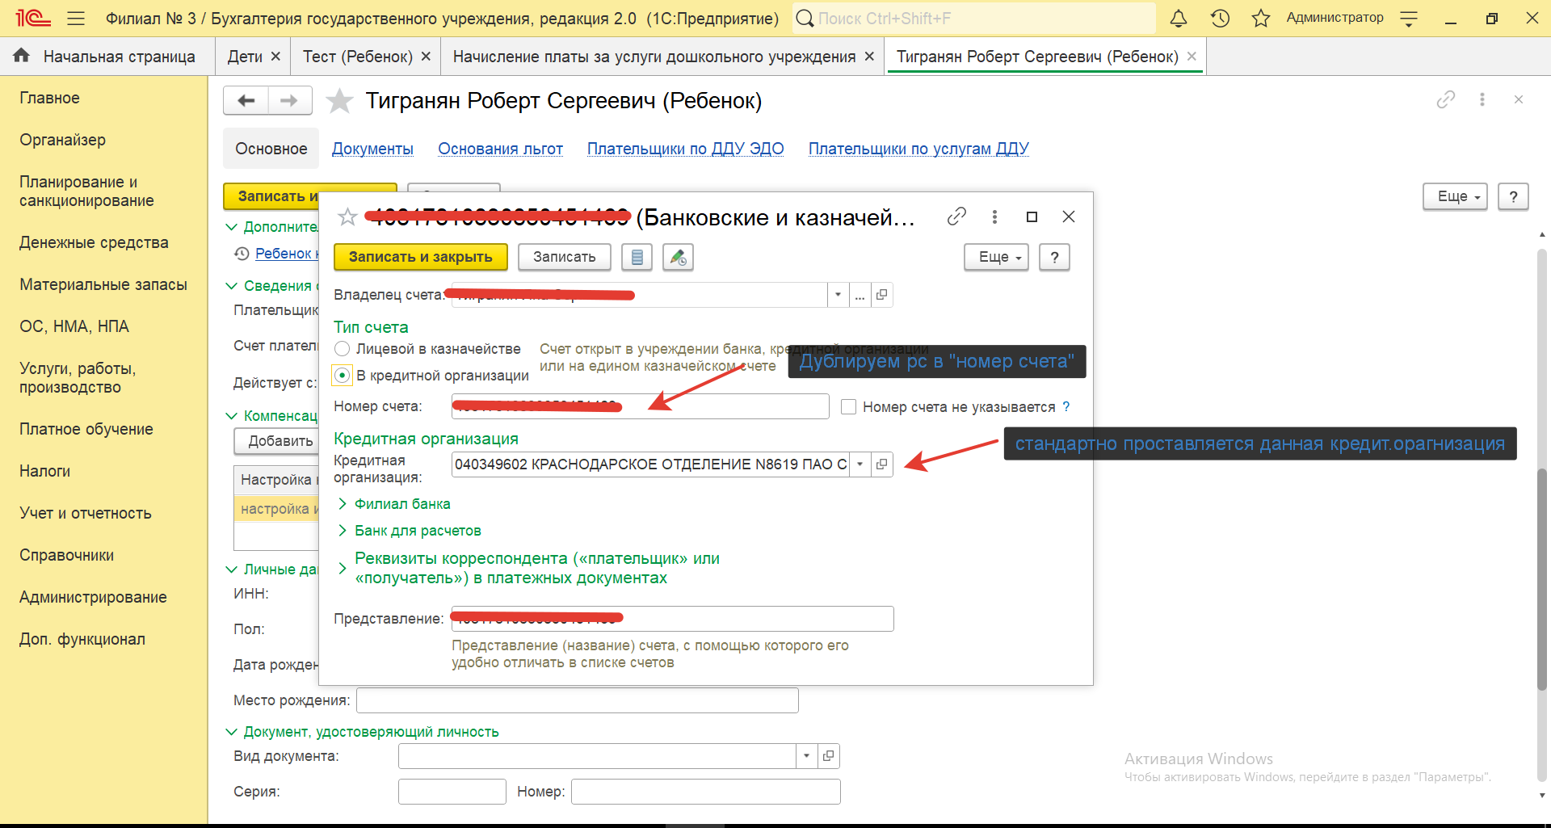Image resolution: width=1551 pixels, height=828 pixels.
Task: Open the notifications bell icon
Action: [x=1179, y=19]
